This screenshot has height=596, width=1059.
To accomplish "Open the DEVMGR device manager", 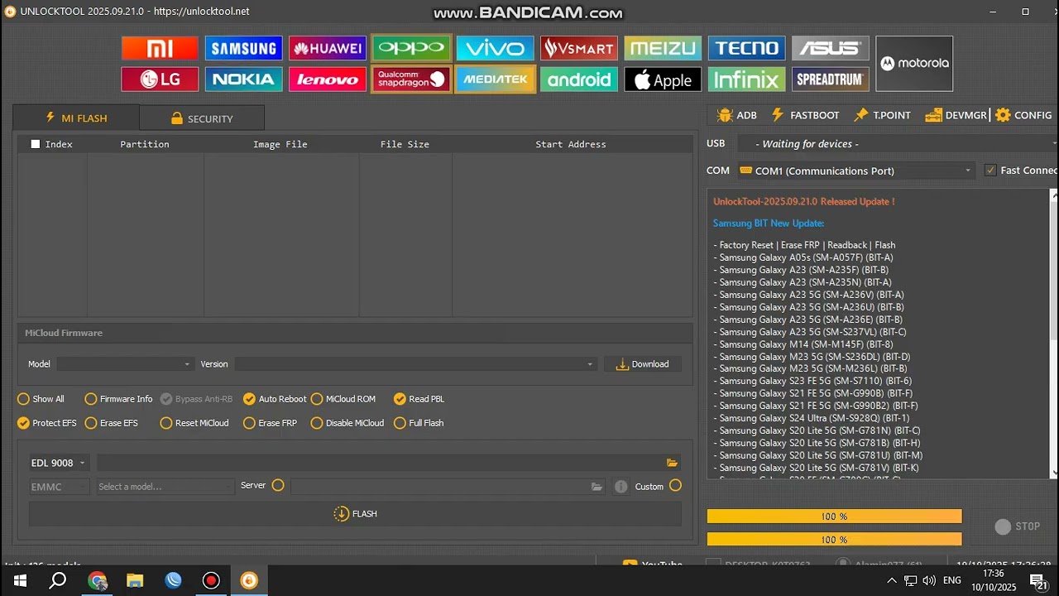I will click(956, 115).
